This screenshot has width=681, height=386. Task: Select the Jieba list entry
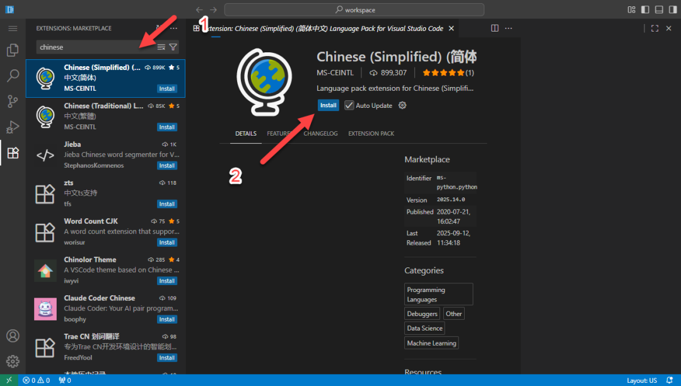tap(105, 155)
